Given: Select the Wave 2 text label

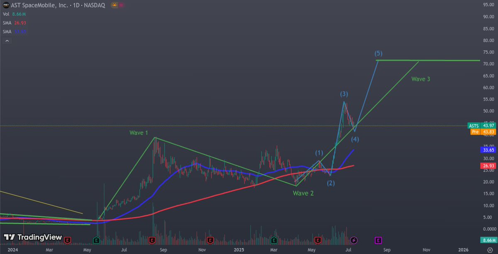Looking at the screenshot, I should click(303, 193).
